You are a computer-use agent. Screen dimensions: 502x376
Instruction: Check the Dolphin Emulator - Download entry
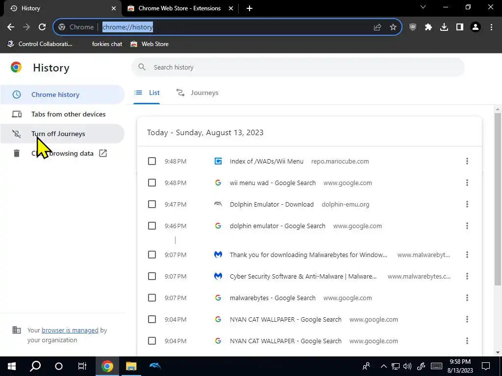click(152, 204)
